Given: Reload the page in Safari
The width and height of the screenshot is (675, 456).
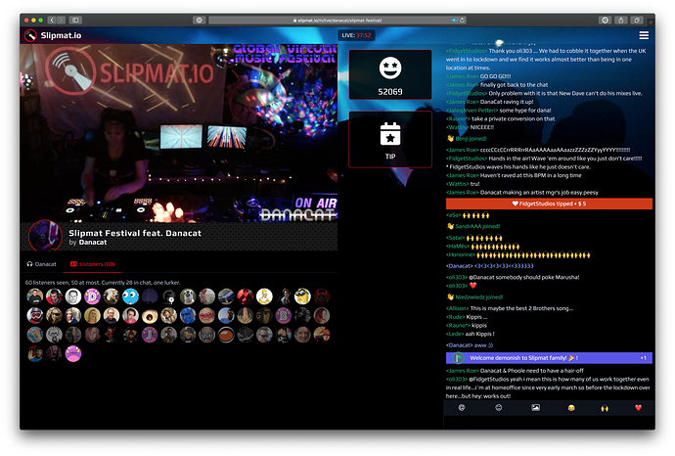Looking at the screenshot, I should tap(462, 21).
